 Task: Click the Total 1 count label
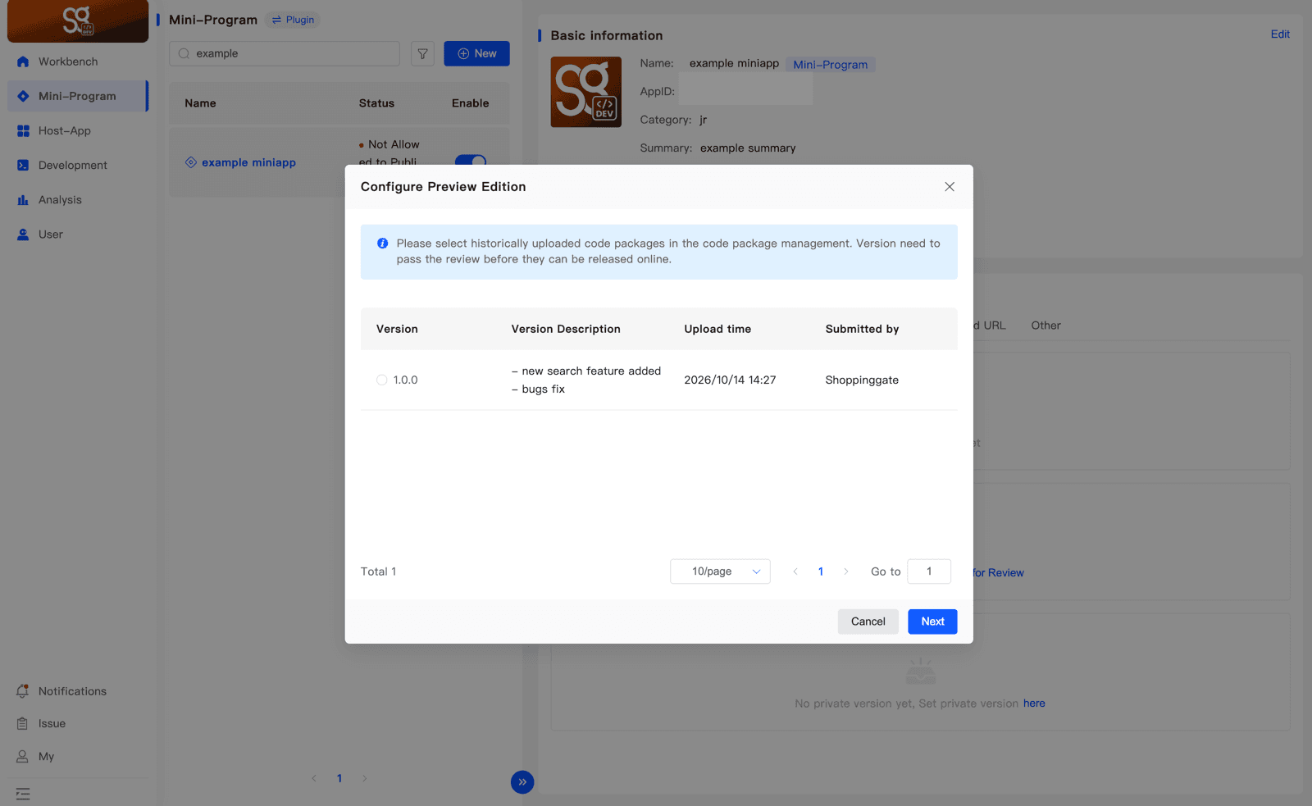[378, 571]
